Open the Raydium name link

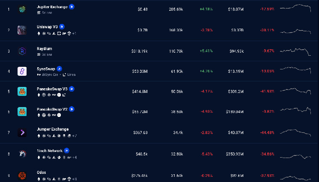45,49
